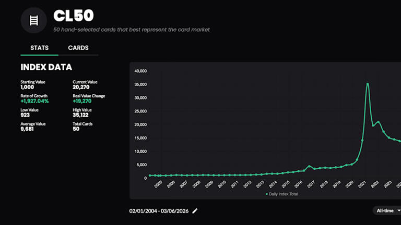Click the High Value 35,122 stat
Image resolution: width=401 pixels, height=225 pixels.
[x=82, y=115]
